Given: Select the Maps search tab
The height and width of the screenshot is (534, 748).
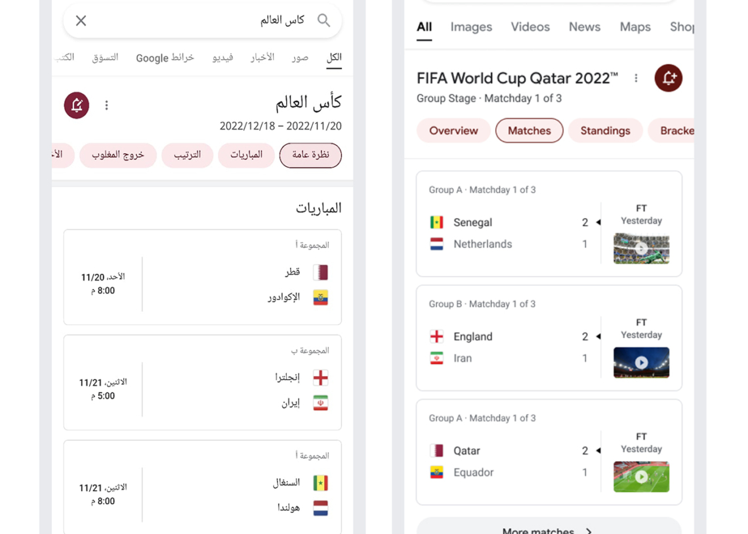Looking at the screenshot, I should pyautogui.click(x=635, y=27).
